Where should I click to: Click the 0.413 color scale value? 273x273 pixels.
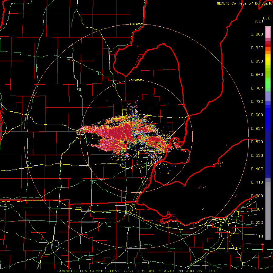pos(257,182)
